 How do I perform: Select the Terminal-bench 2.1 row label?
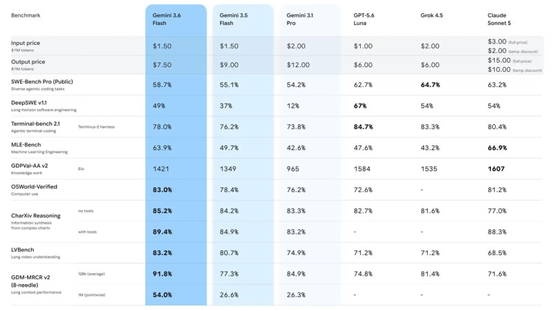click(x=35, y=124)
